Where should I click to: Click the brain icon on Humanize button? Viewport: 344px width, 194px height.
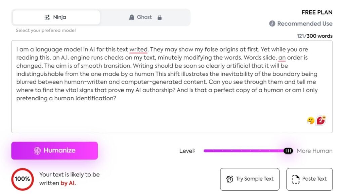click(37, 151)
